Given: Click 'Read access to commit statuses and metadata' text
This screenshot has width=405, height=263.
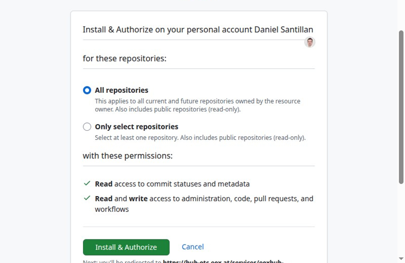Looking at the screenshot, I should tap(172, 184).
